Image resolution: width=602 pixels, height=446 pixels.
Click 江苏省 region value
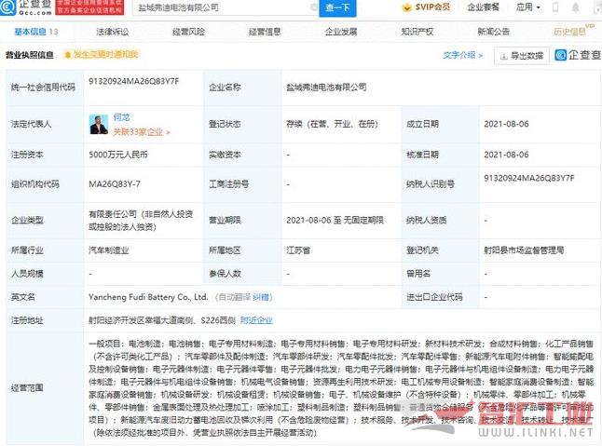(298, 250)
